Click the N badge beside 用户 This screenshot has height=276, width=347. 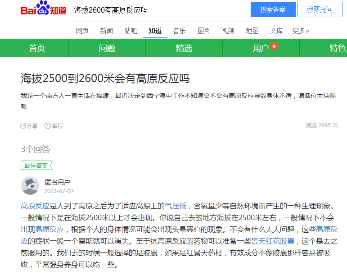click(x=275, y=46)
